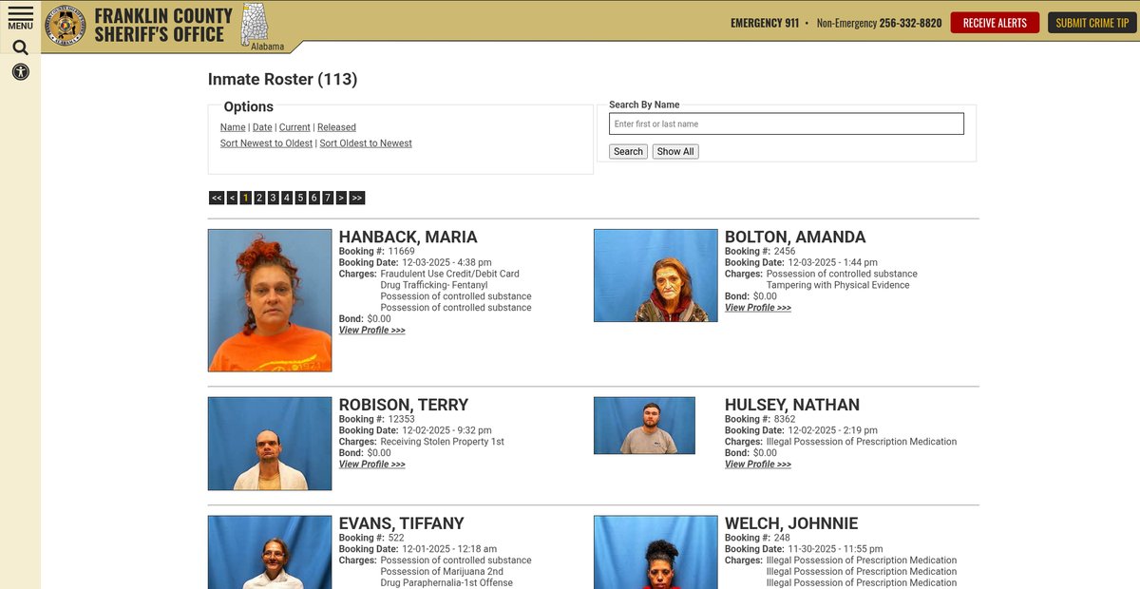The width and height of the screenshot is (1140, 589).
Task: Click the ROBISON, TERRY name heading
Action: click(404, 405)
